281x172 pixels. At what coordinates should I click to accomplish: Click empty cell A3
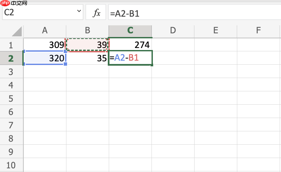pos(45,71)
